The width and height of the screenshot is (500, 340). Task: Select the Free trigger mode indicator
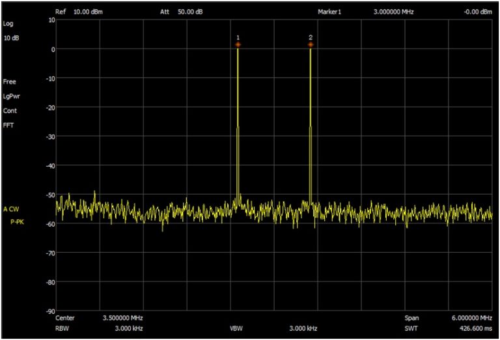[9, 82]
